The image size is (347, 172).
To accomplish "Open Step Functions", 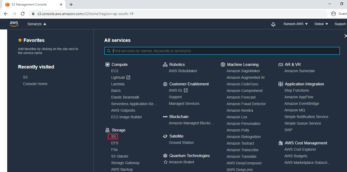I will pyautogui.click(x=297, y=90).
